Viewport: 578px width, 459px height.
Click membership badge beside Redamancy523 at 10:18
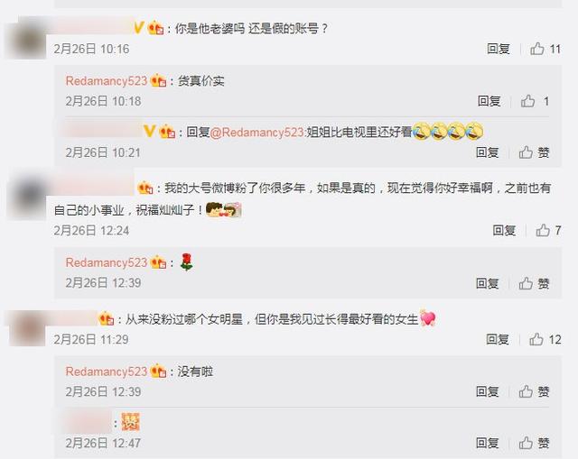pos(159,80)
